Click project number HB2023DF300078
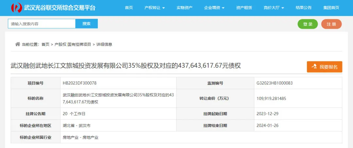The width and height of the screenshot is (353, 148). tap(80, 83)
